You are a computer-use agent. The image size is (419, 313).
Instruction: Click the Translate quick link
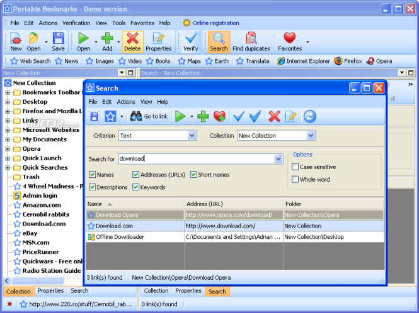point(253,61)
